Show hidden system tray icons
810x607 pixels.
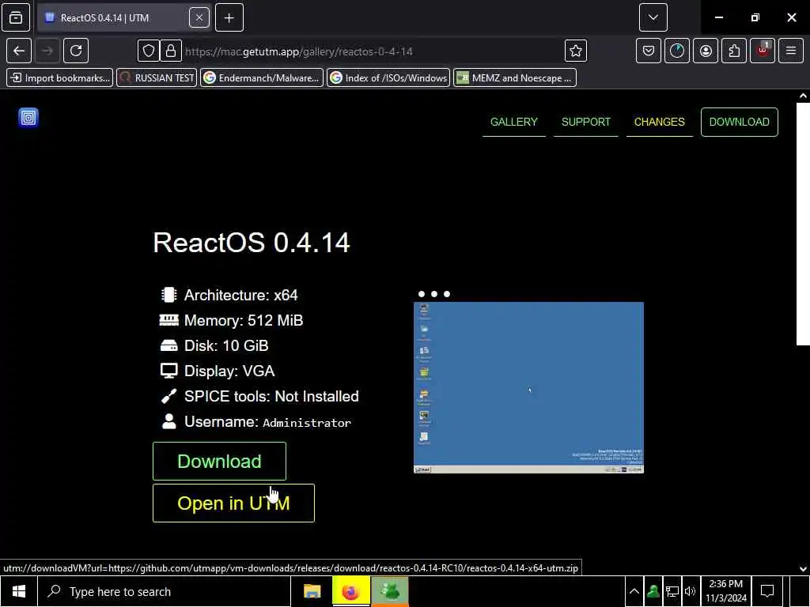(634, 591)
